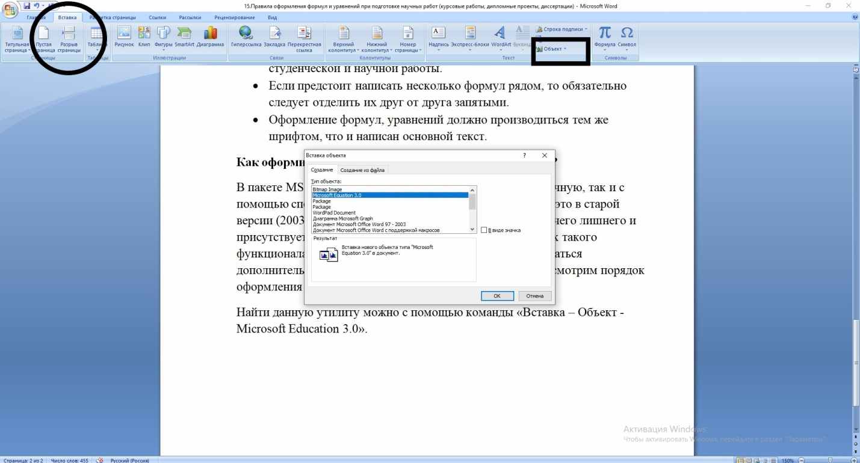Open the Строка подписи dropdown

click(561, 29)
